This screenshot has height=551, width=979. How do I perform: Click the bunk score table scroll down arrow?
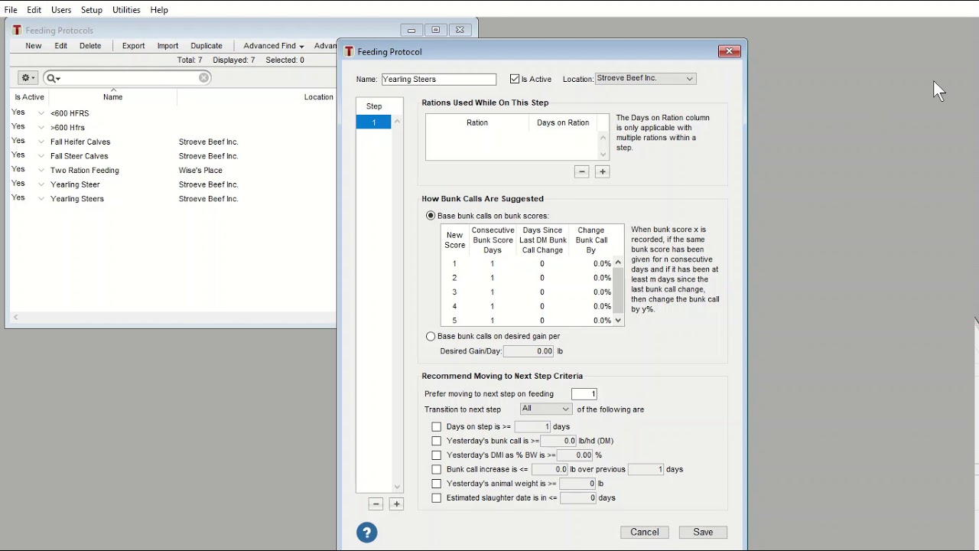tap(618, 321)
